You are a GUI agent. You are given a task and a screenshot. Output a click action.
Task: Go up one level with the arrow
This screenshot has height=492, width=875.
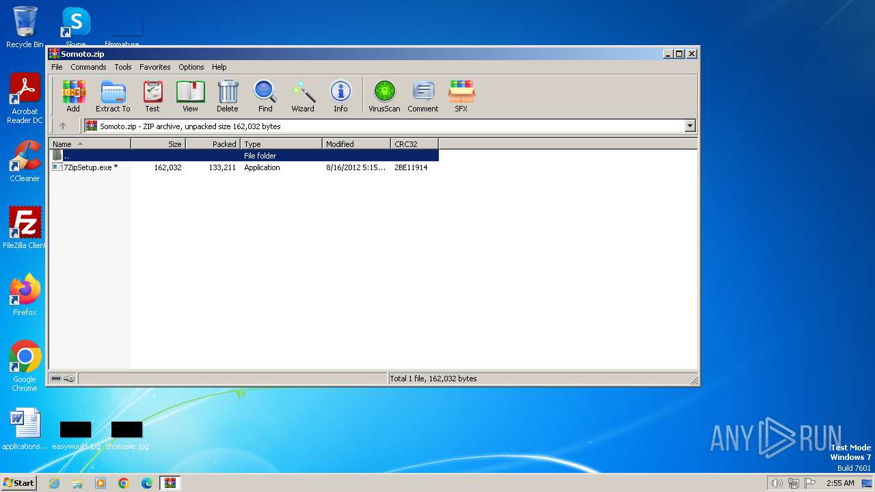pos(63,126)
